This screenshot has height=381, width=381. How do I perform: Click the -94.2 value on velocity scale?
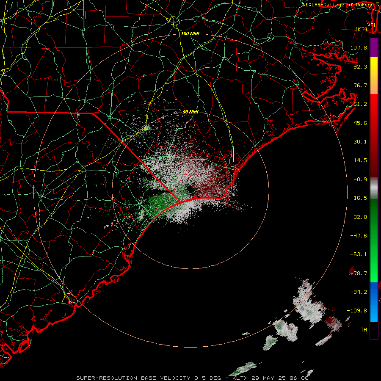(x=359, y=292)
